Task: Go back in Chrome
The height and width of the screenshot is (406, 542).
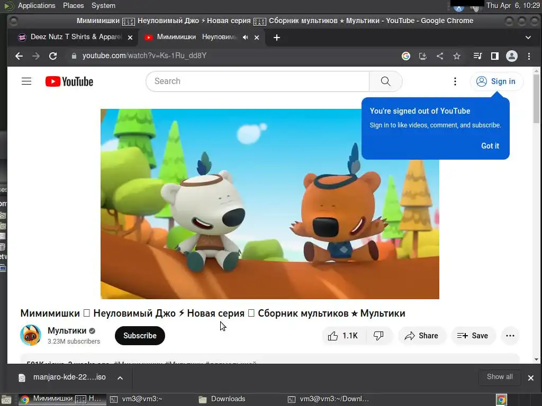Action: [x=19, y=56]
